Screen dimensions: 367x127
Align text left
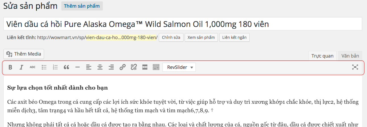coord(89,67)
